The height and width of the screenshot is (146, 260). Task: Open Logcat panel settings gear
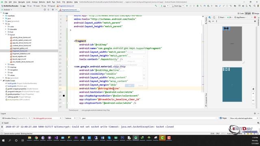point(255,114)
